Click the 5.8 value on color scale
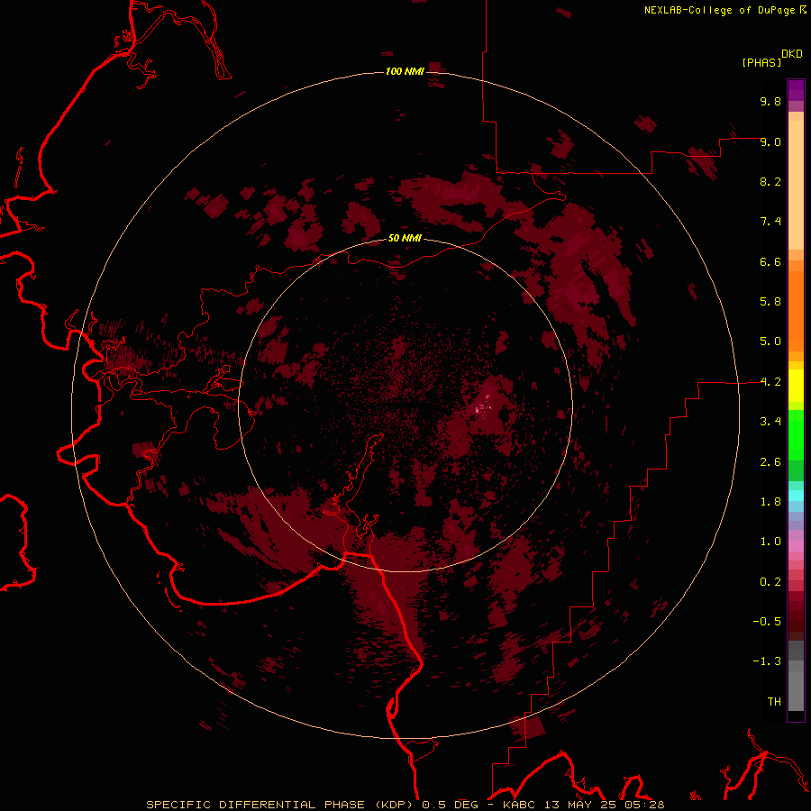 (x=770, y=302)
